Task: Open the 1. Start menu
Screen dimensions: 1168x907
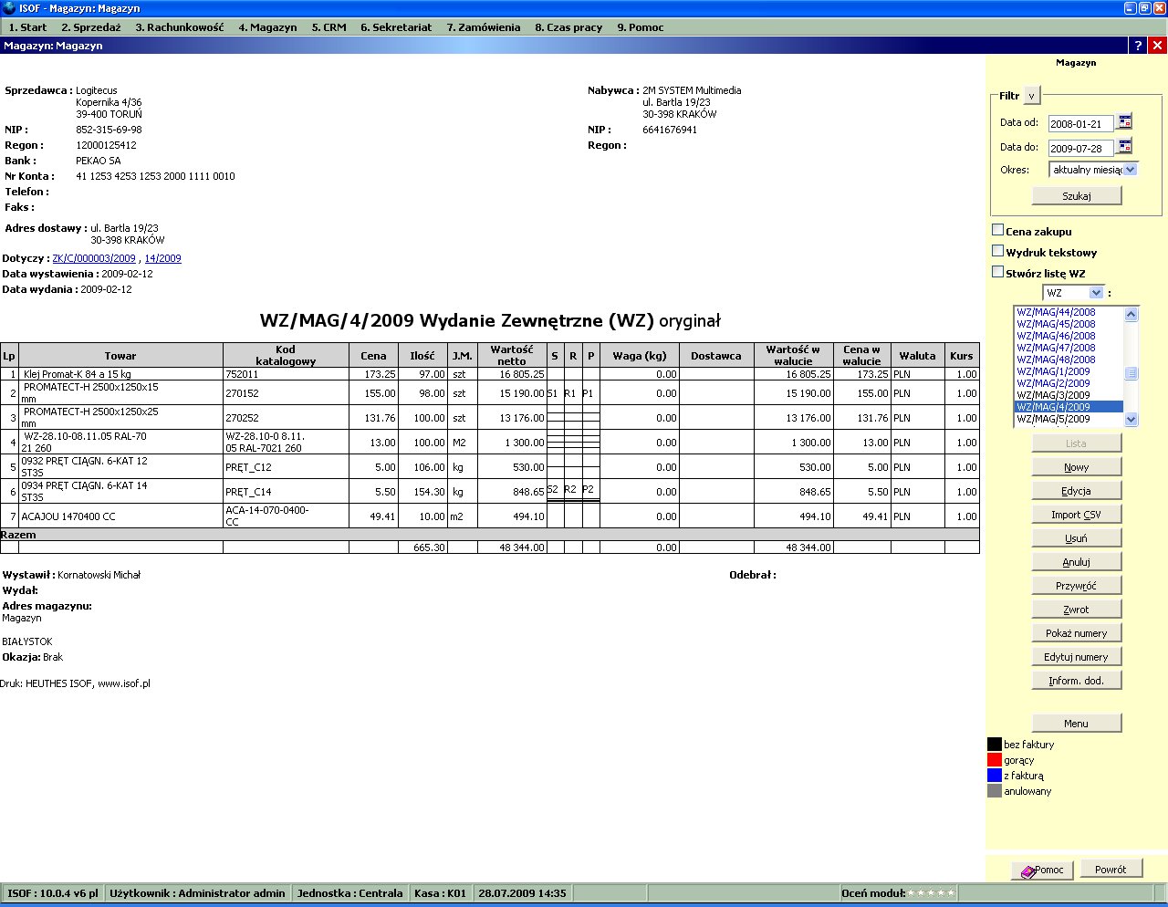Action: tap(27, 27)
